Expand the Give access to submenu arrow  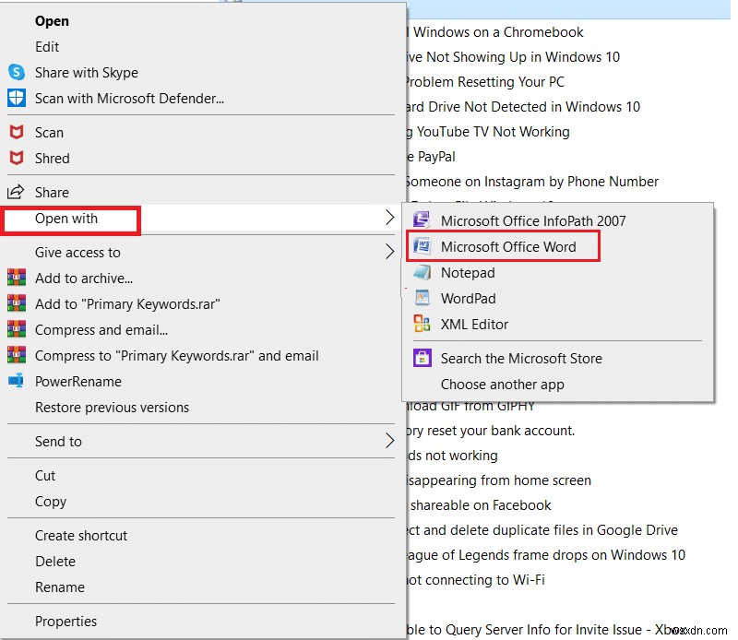(x=389, y=252)
